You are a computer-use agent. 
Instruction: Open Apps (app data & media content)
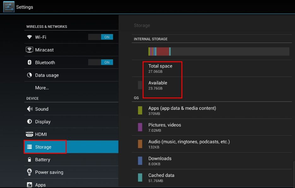point(182,110)
